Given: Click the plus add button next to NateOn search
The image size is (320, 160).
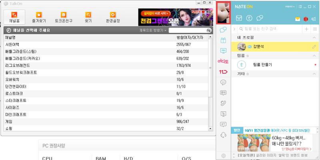Looking at the screenshot, I should tap(306, 29).
